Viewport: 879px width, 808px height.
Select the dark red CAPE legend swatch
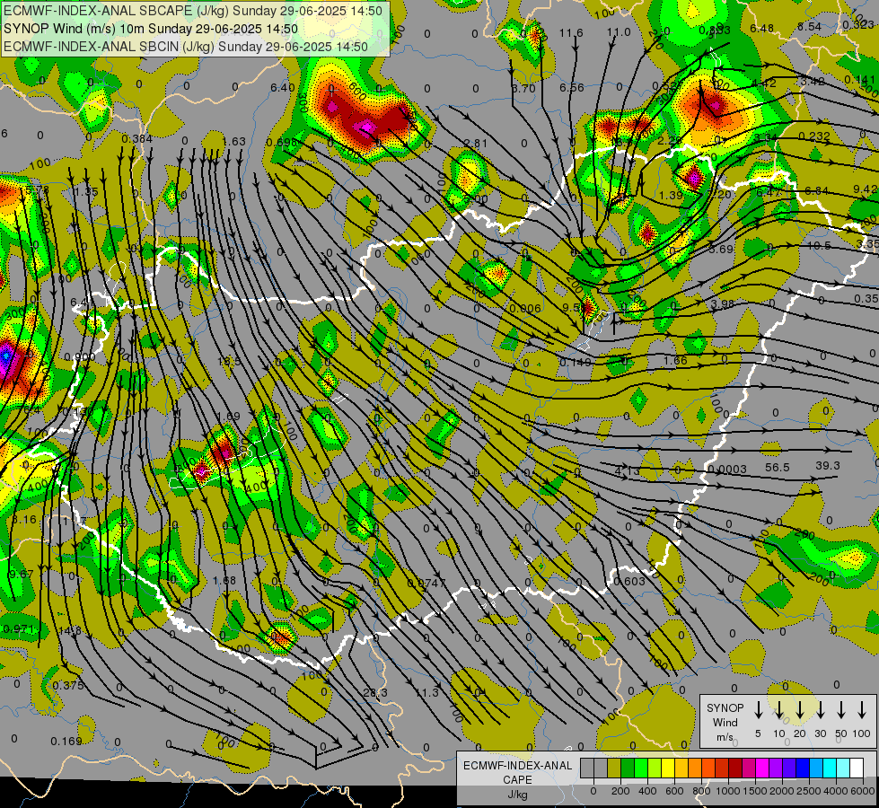735,768
